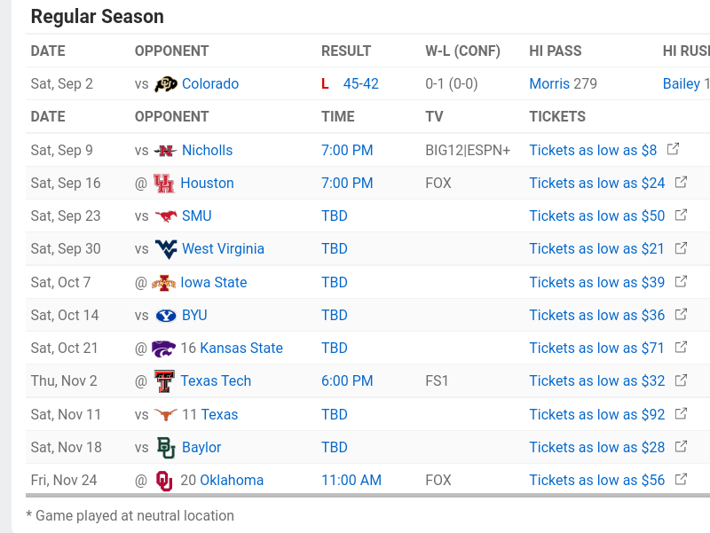Click the 7:00 PM Houston game time
Image resolution: width=710 pixels, height=533 pixels.
pos(347,184)
